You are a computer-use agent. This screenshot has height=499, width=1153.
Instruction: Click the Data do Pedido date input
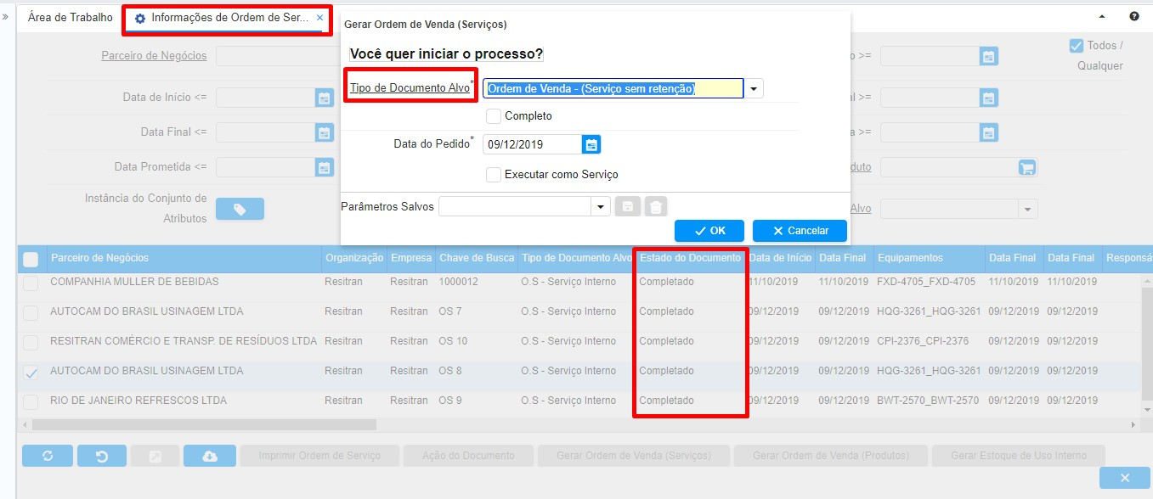coord(532,144)
